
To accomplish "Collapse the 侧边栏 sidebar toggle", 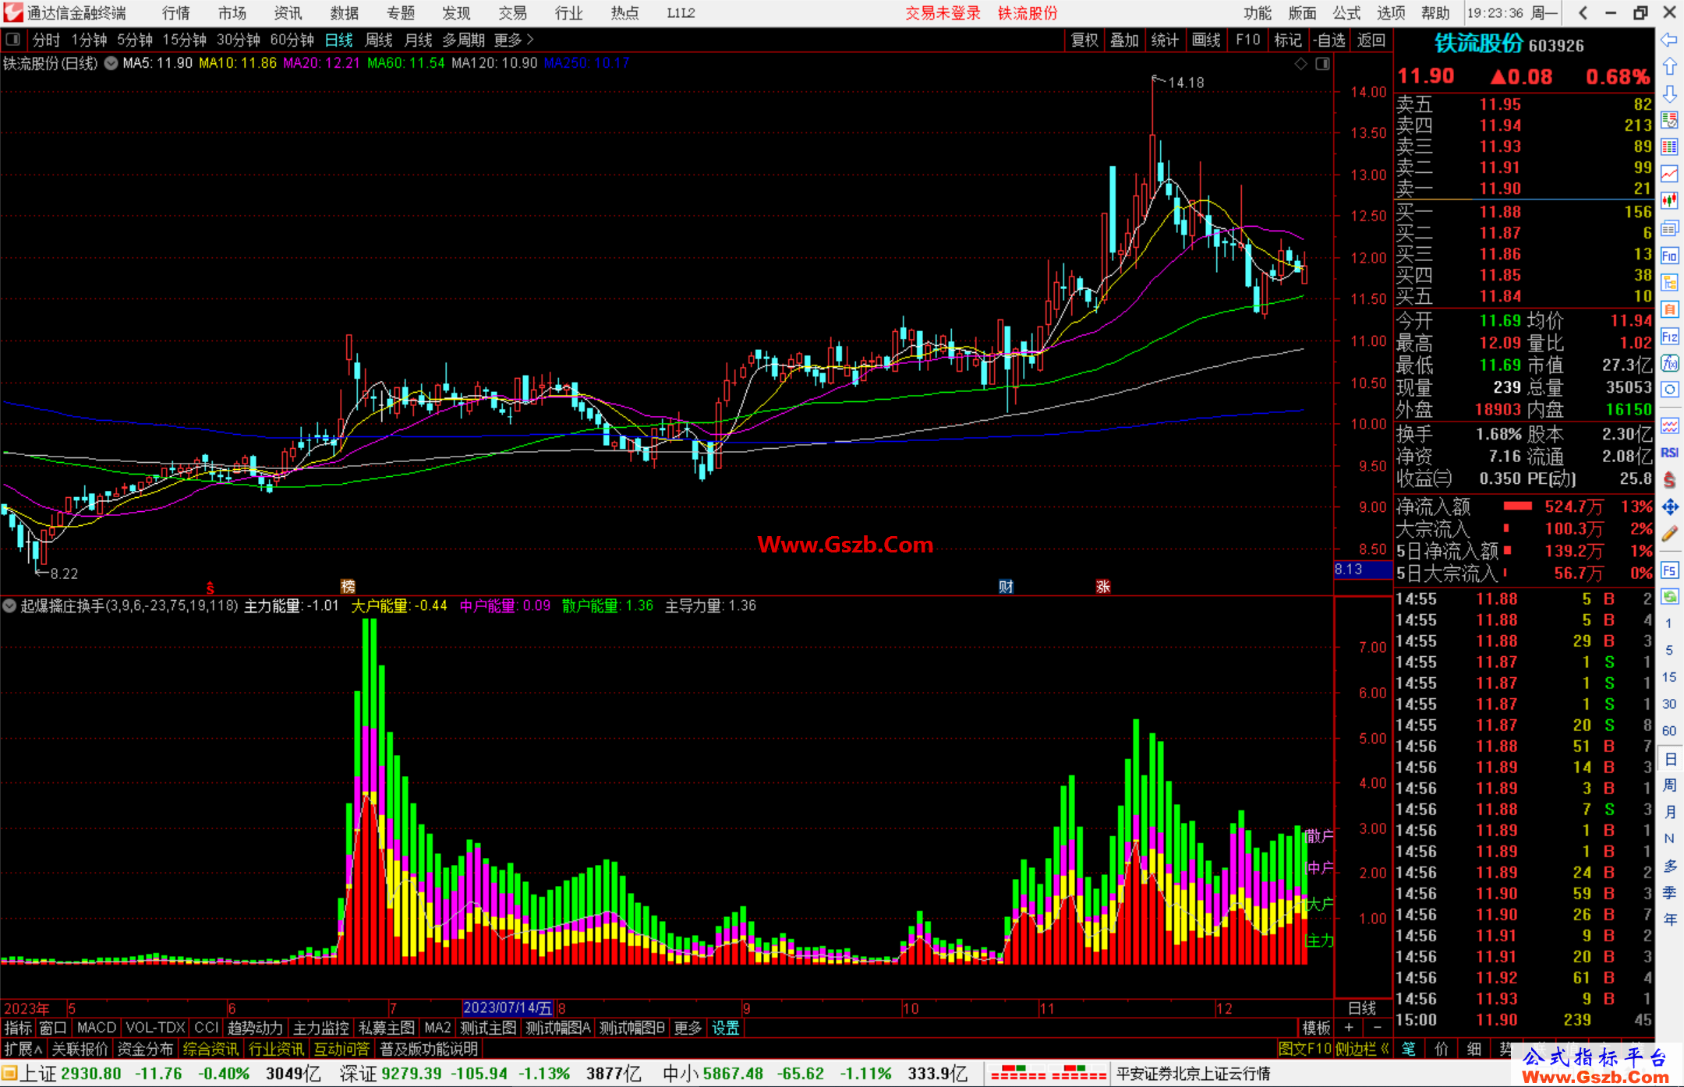I will click(1362, 1049).
